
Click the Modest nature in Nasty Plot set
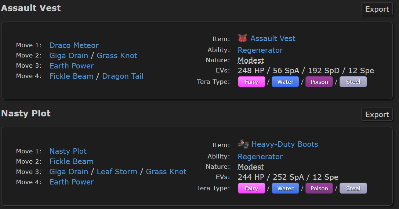[x=251, y=167]
